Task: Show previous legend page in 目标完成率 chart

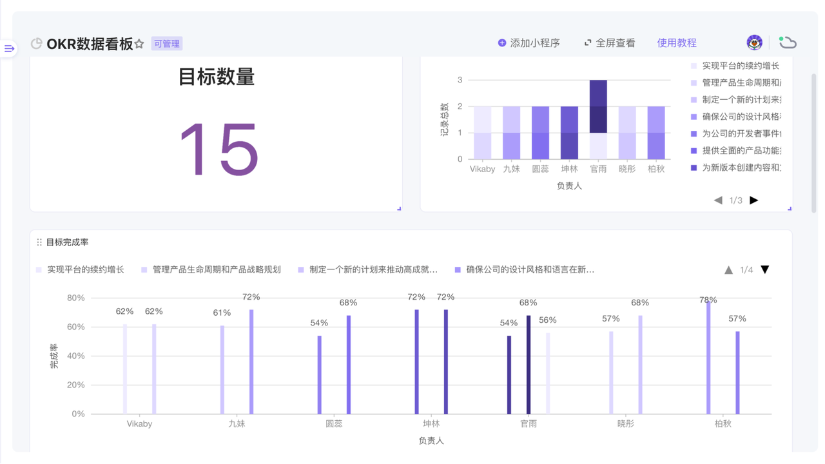Action: coord(728,269)
